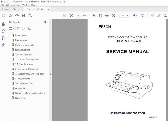The image size is (168, 121).
Task: Close the Bookmarks panel
Action: [x=45, y=22]
